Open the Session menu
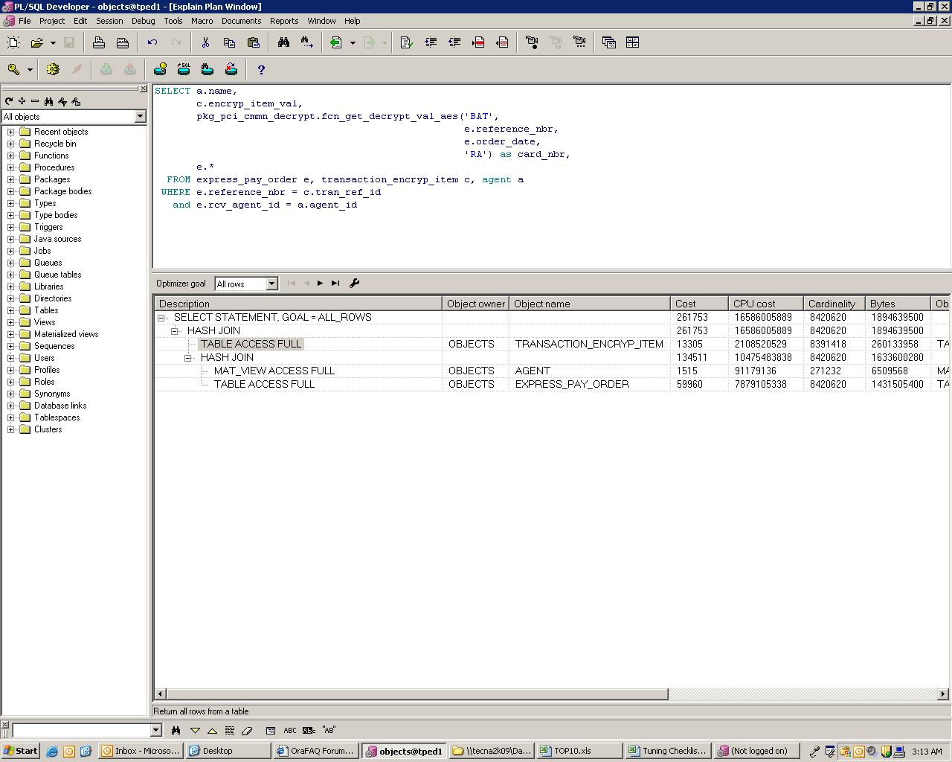This screenshot has width=952, height=762. click(x=109, y=21)
